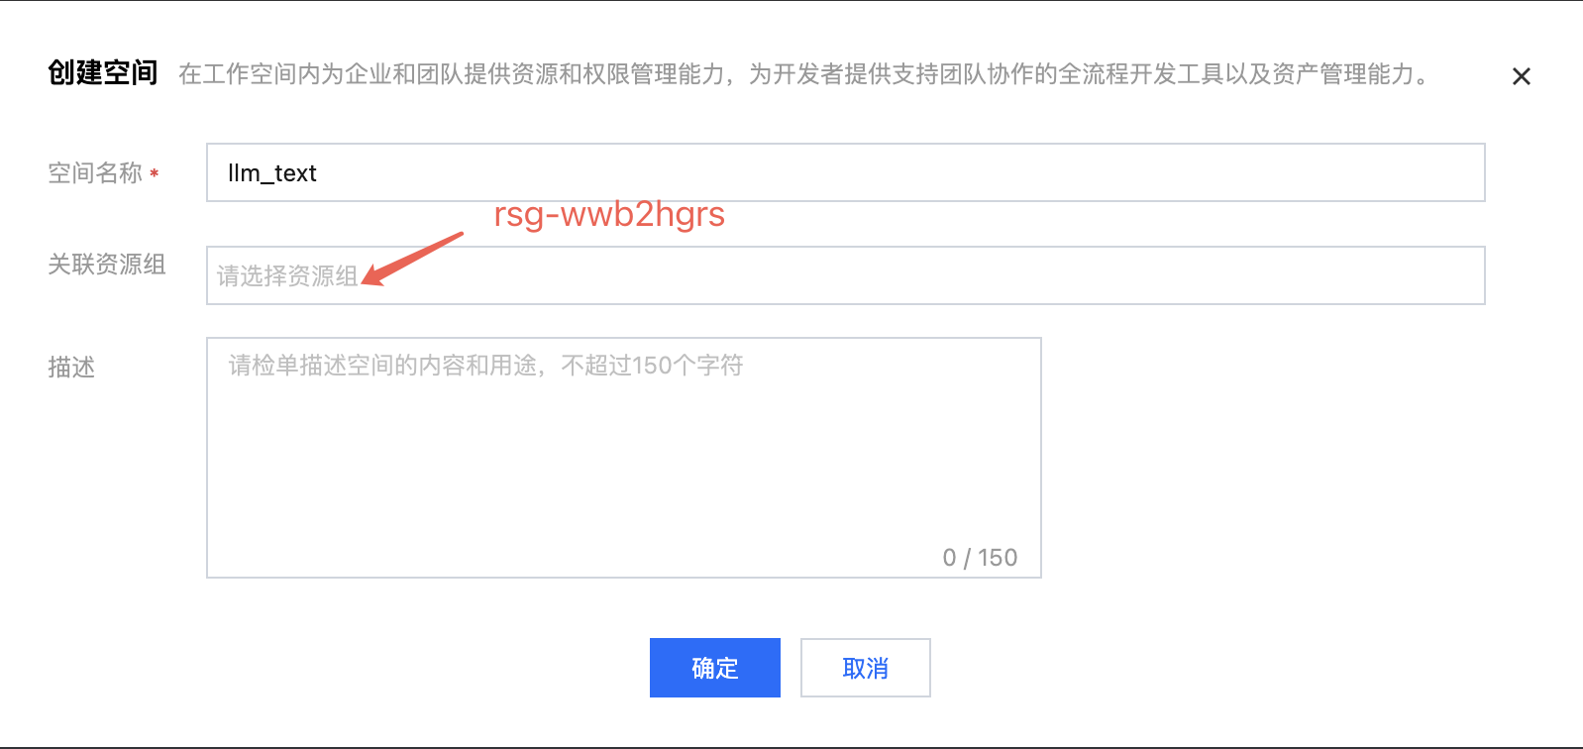Click the 0 / 150 character counter
This screenshot has height=749, width=1583.
tap(980, 558)
